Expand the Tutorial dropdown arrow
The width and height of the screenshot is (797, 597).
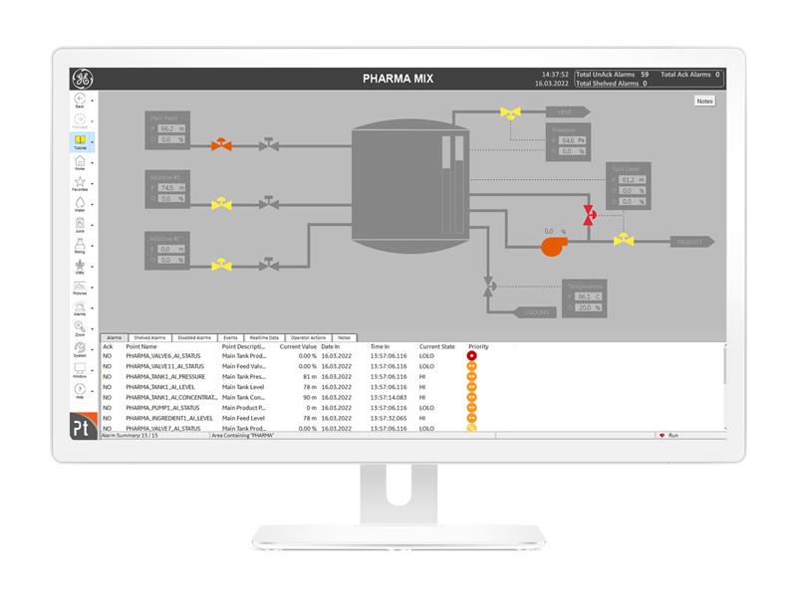point(92,142)
